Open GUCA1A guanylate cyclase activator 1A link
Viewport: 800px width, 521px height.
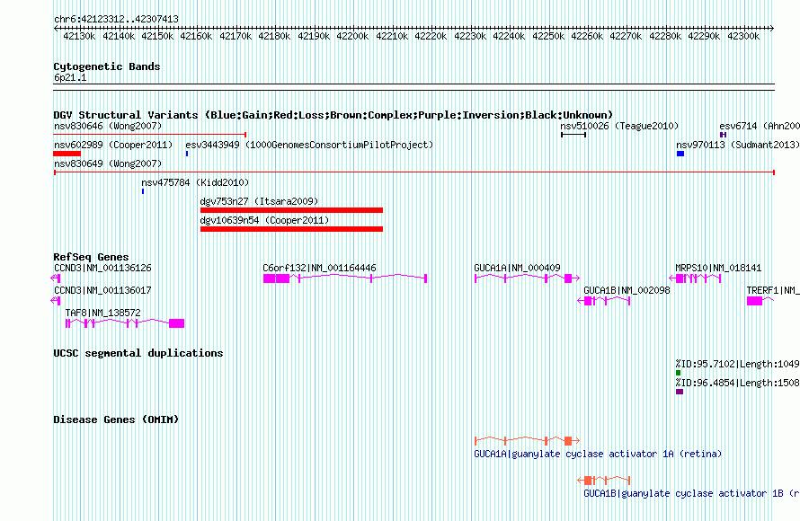tap(598, 454)
